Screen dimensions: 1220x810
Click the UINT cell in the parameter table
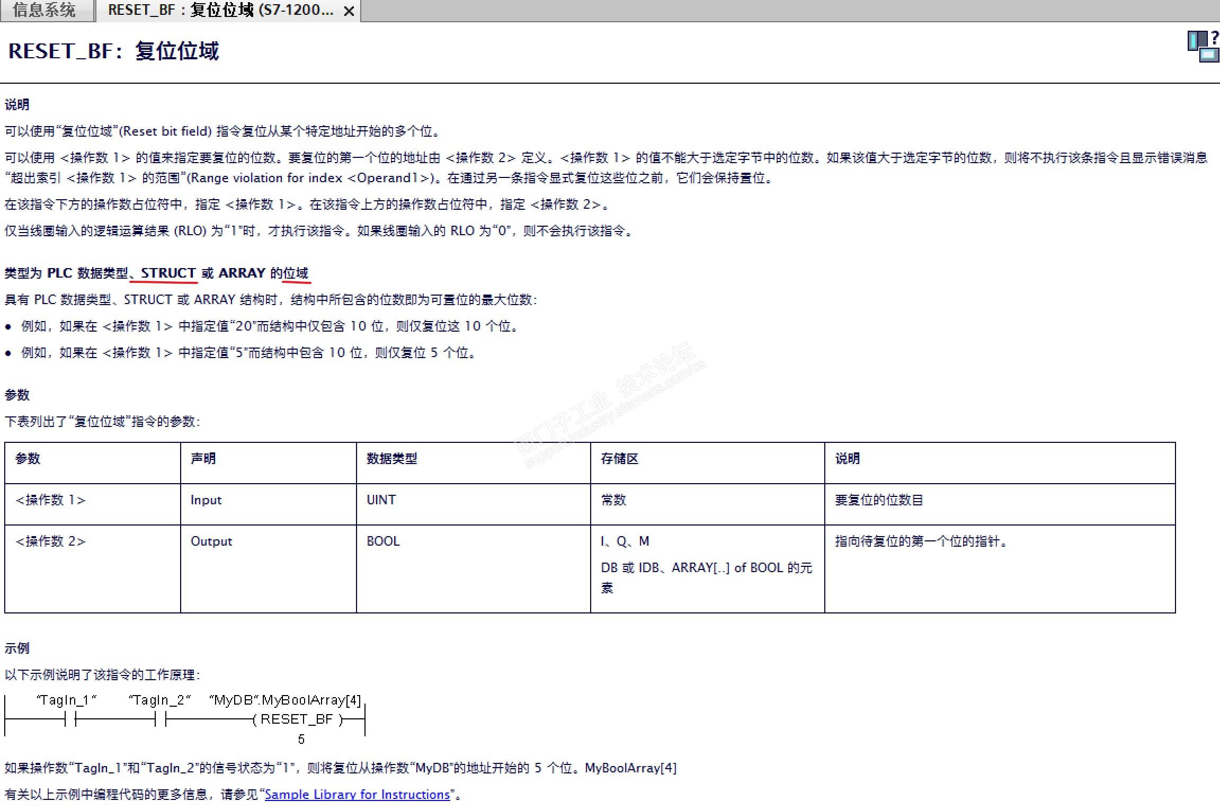pyautogui.click(x=381, y=500)
